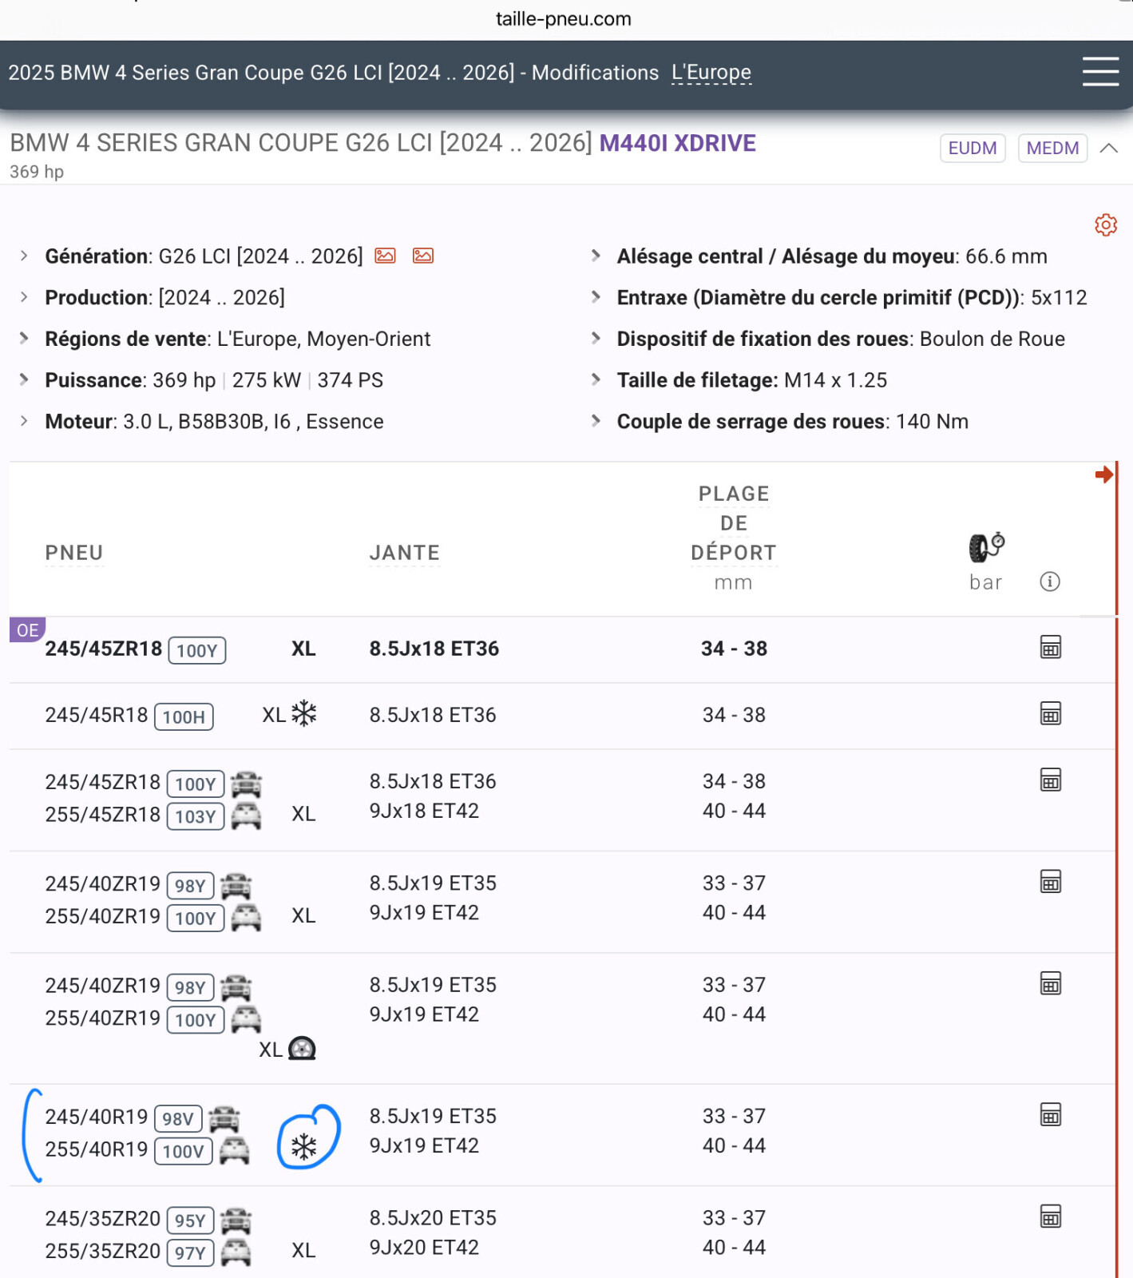Screen dimensions: 1133x1278
Task: Select tire size 255/35ZR20
Action: pyautogui.click(x=103, y=1251)
